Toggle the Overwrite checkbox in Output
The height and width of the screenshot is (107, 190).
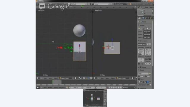pos(139,76)
